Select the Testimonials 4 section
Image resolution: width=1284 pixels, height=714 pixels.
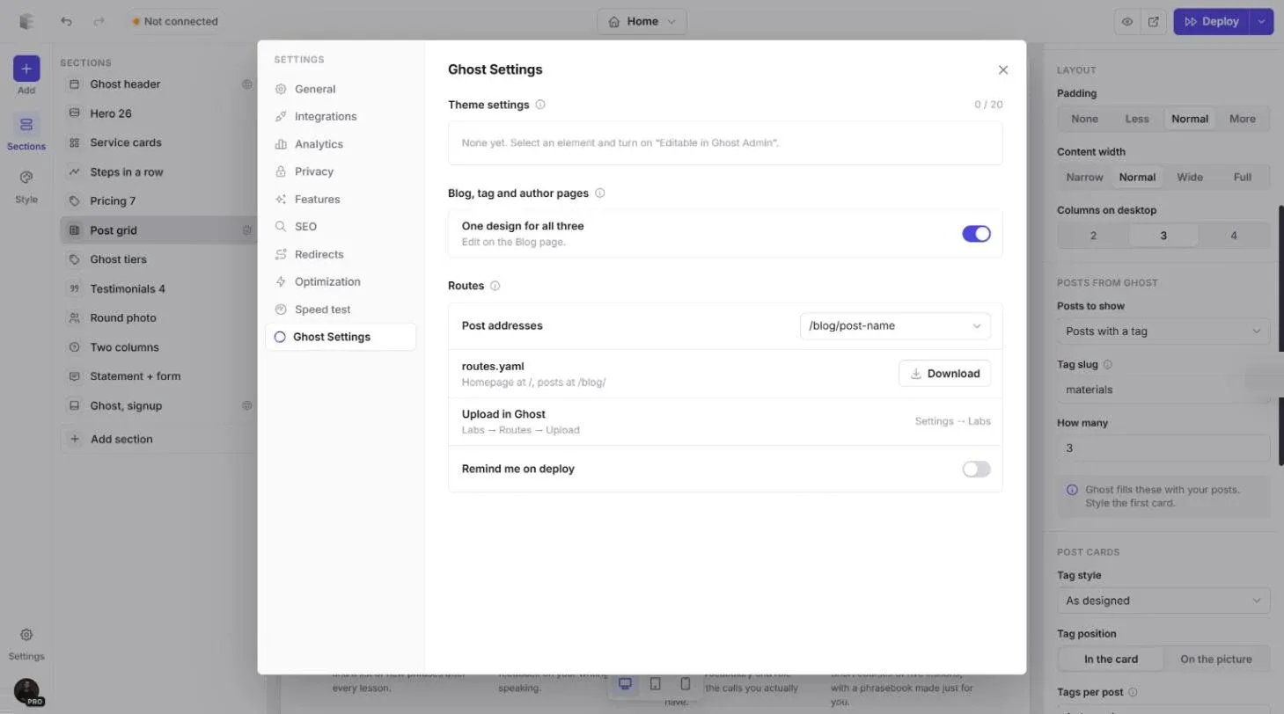tap(158, 288)
